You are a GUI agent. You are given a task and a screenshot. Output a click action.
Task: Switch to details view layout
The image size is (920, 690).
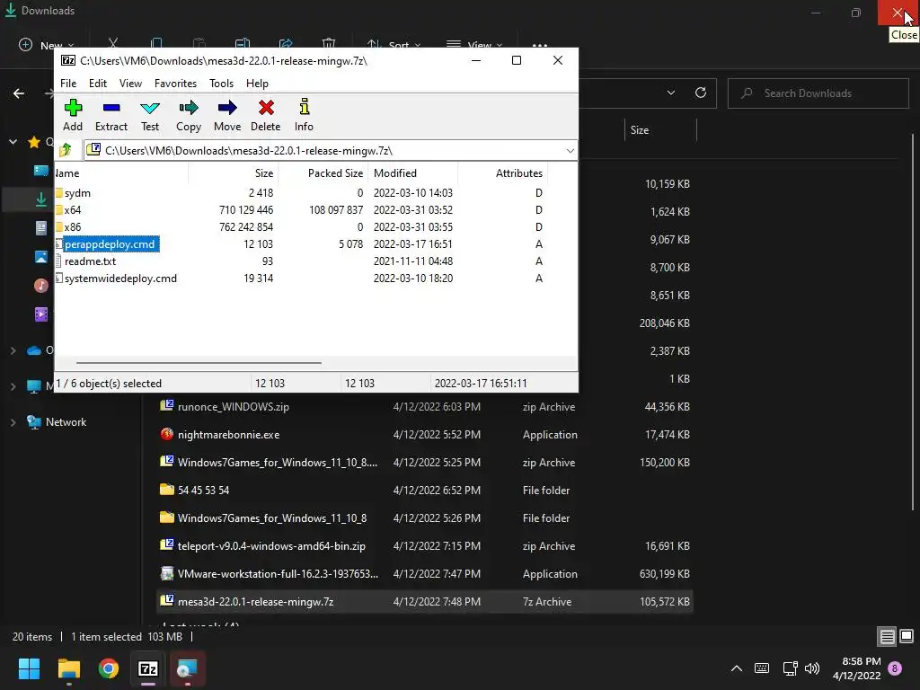point(887,637)
